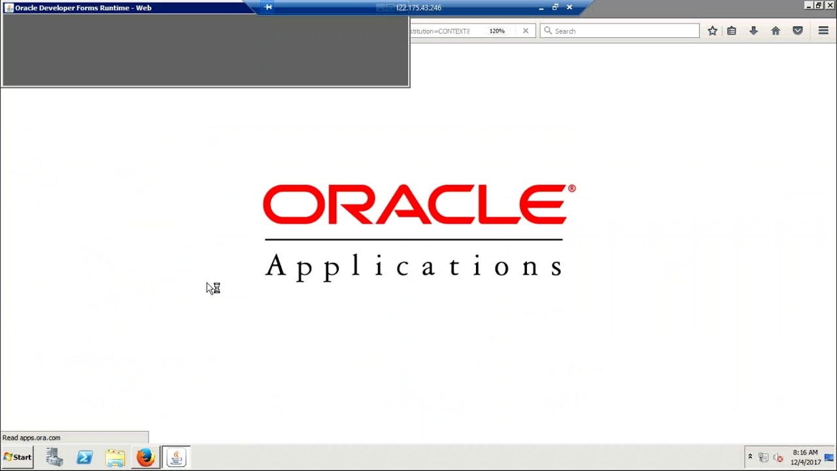Reset the 120% zoom indicator

tap(497, 31)
